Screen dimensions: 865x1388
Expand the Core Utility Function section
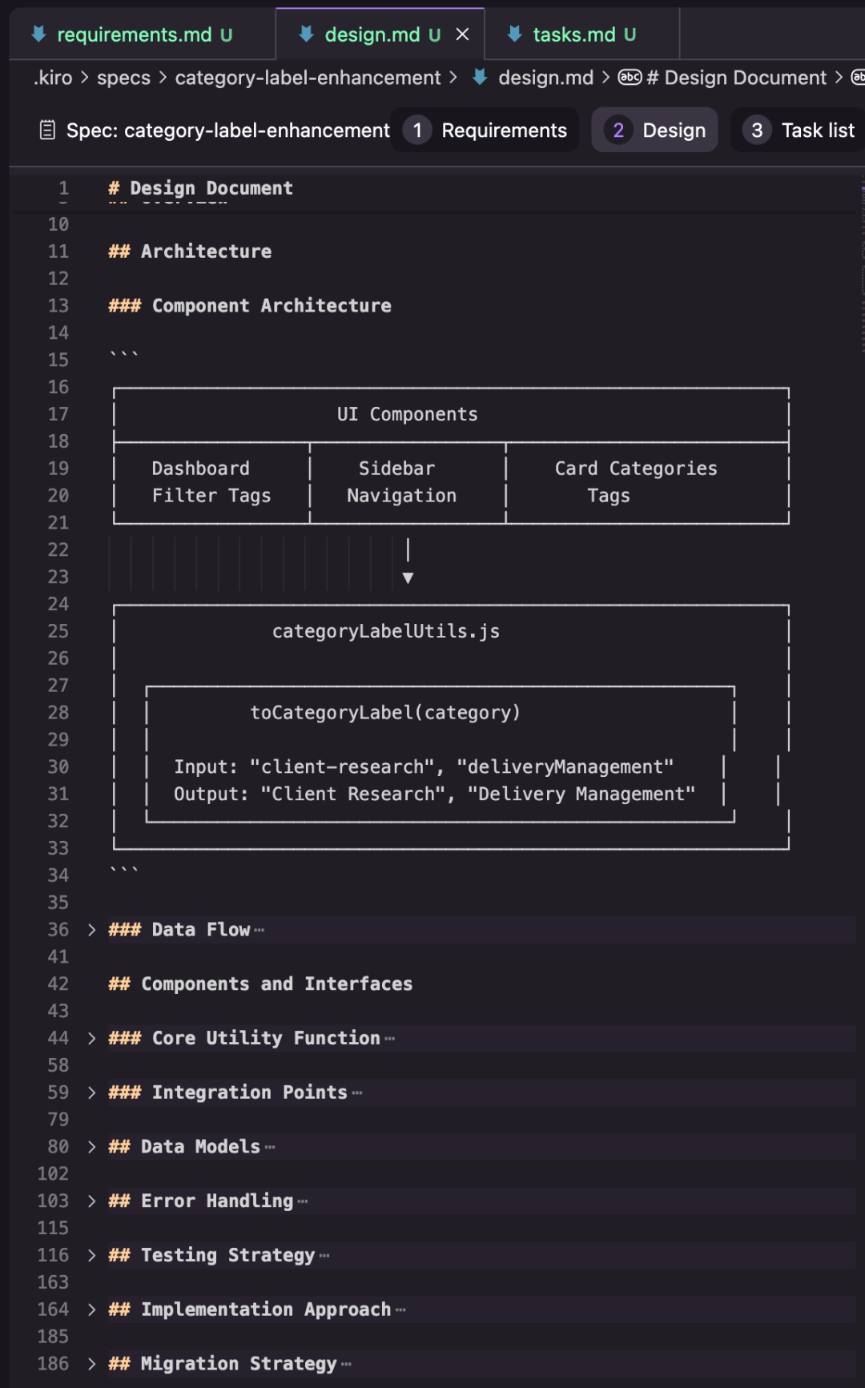pyautogui.click(x=91, y=1038)
